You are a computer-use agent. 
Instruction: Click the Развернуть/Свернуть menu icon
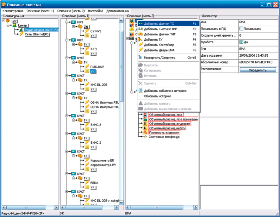point(140,58)
